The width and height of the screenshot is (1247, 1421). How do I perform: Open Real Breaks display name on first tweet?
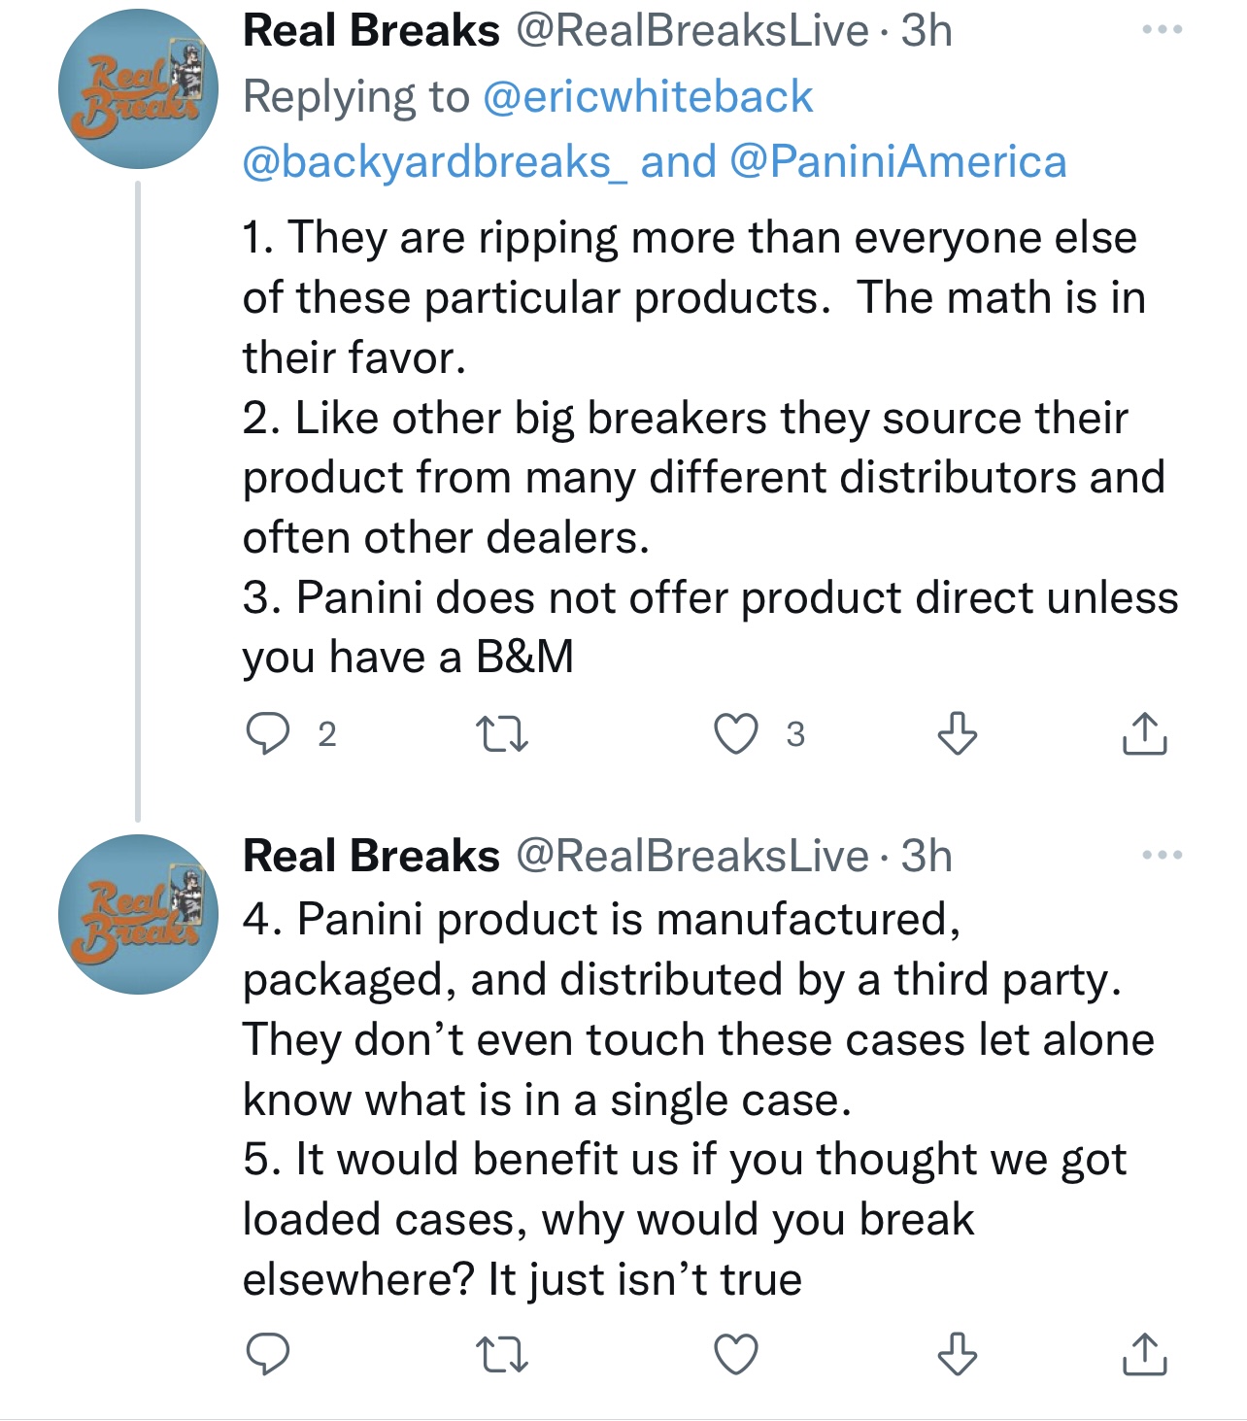coord(371,31)
